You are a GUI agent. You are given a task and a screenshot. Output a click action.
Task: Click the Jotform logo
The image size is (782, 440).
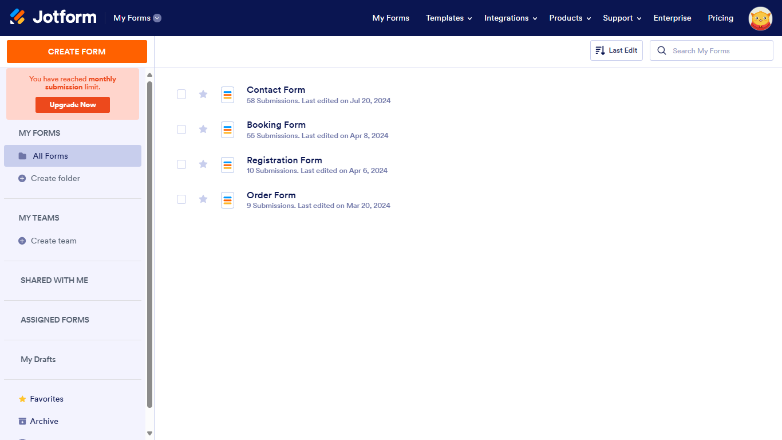click(x=53, y=17)
